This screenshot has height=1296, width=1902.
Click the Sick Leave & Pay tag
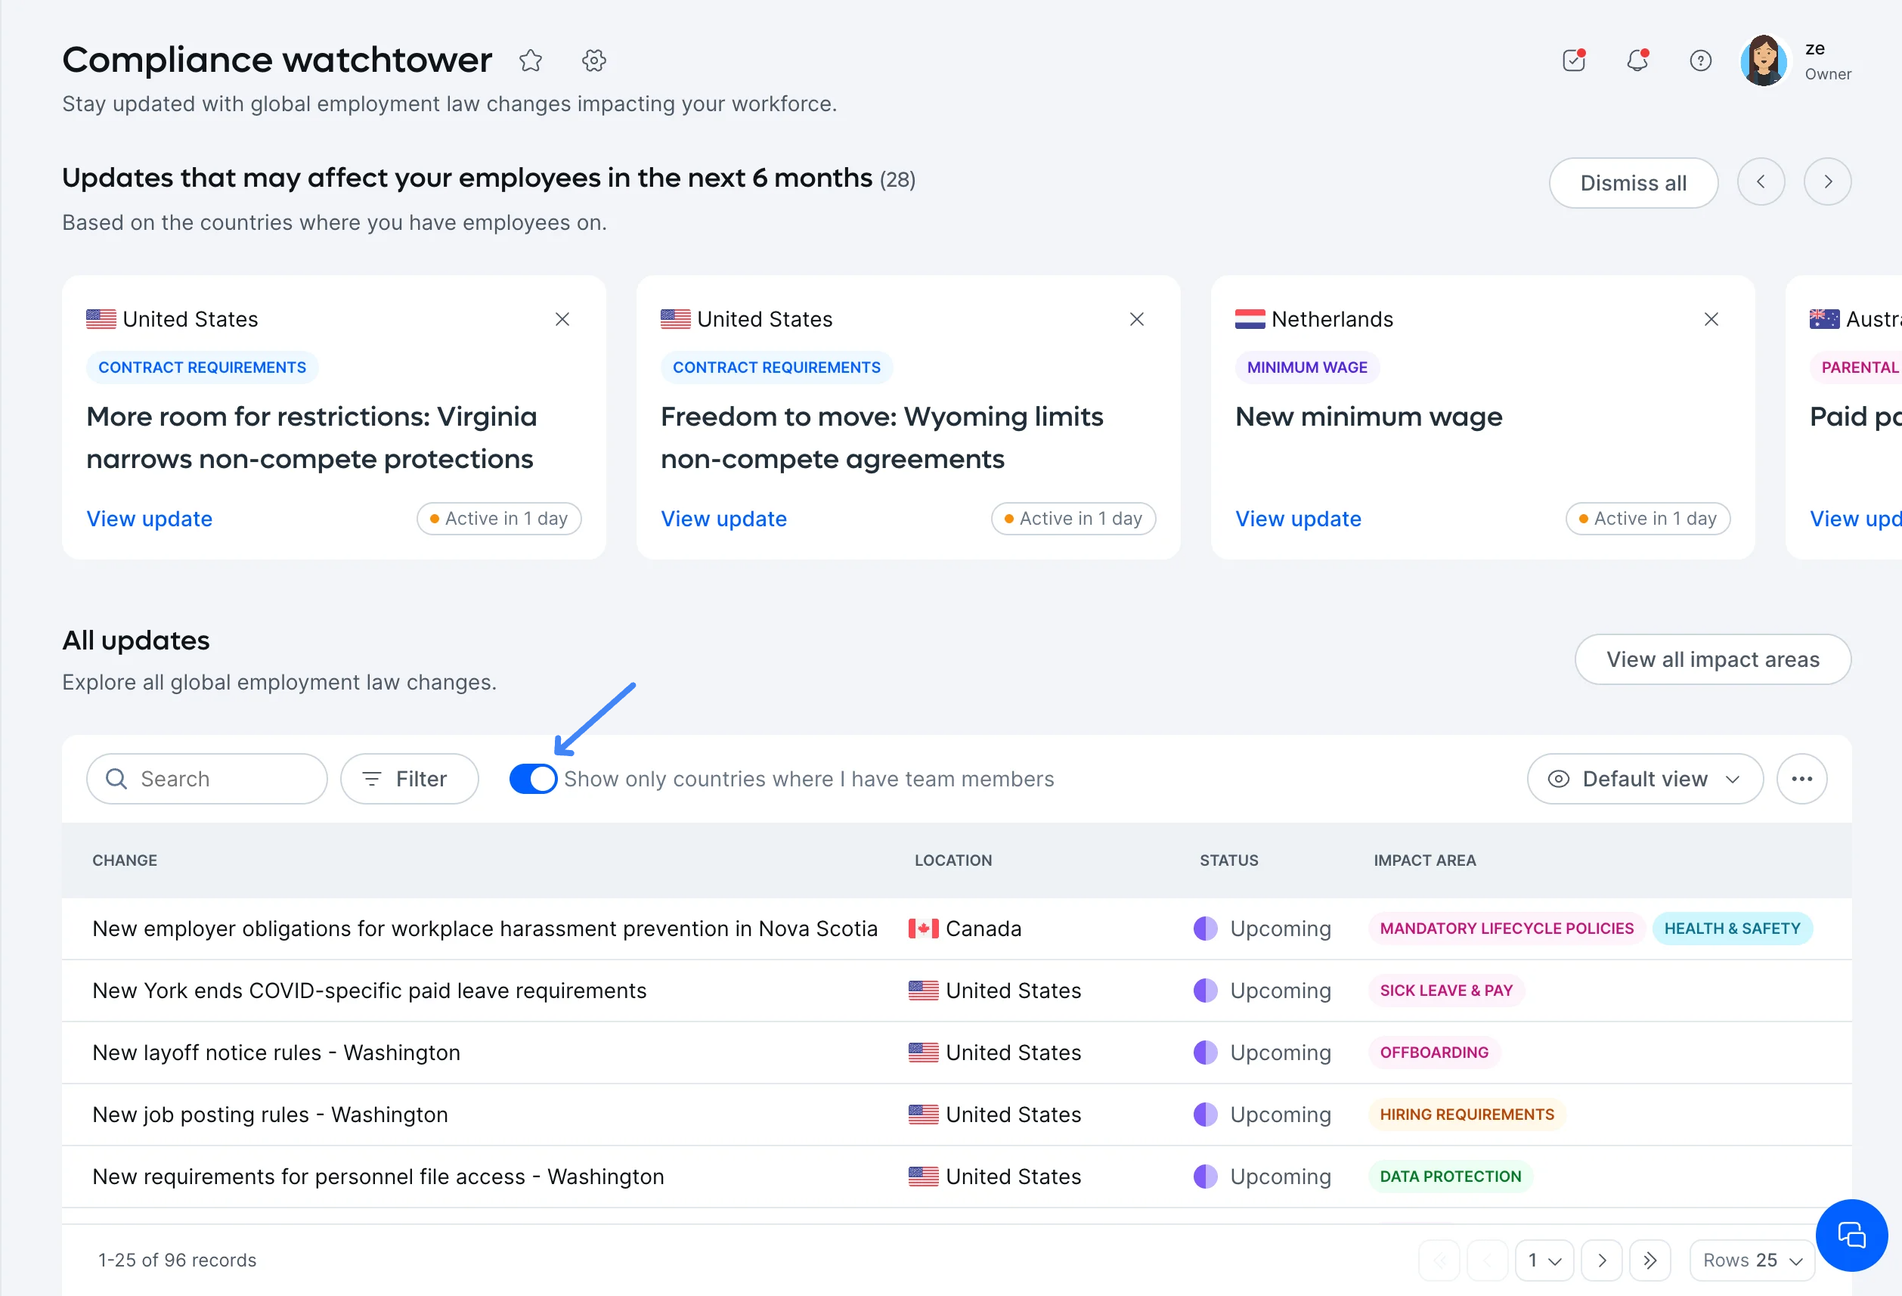(x=1446, y=991)
